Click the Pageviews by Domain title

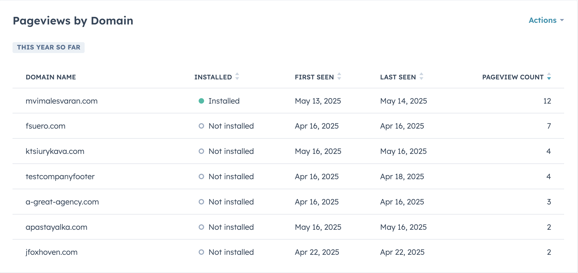click(73, 21)
